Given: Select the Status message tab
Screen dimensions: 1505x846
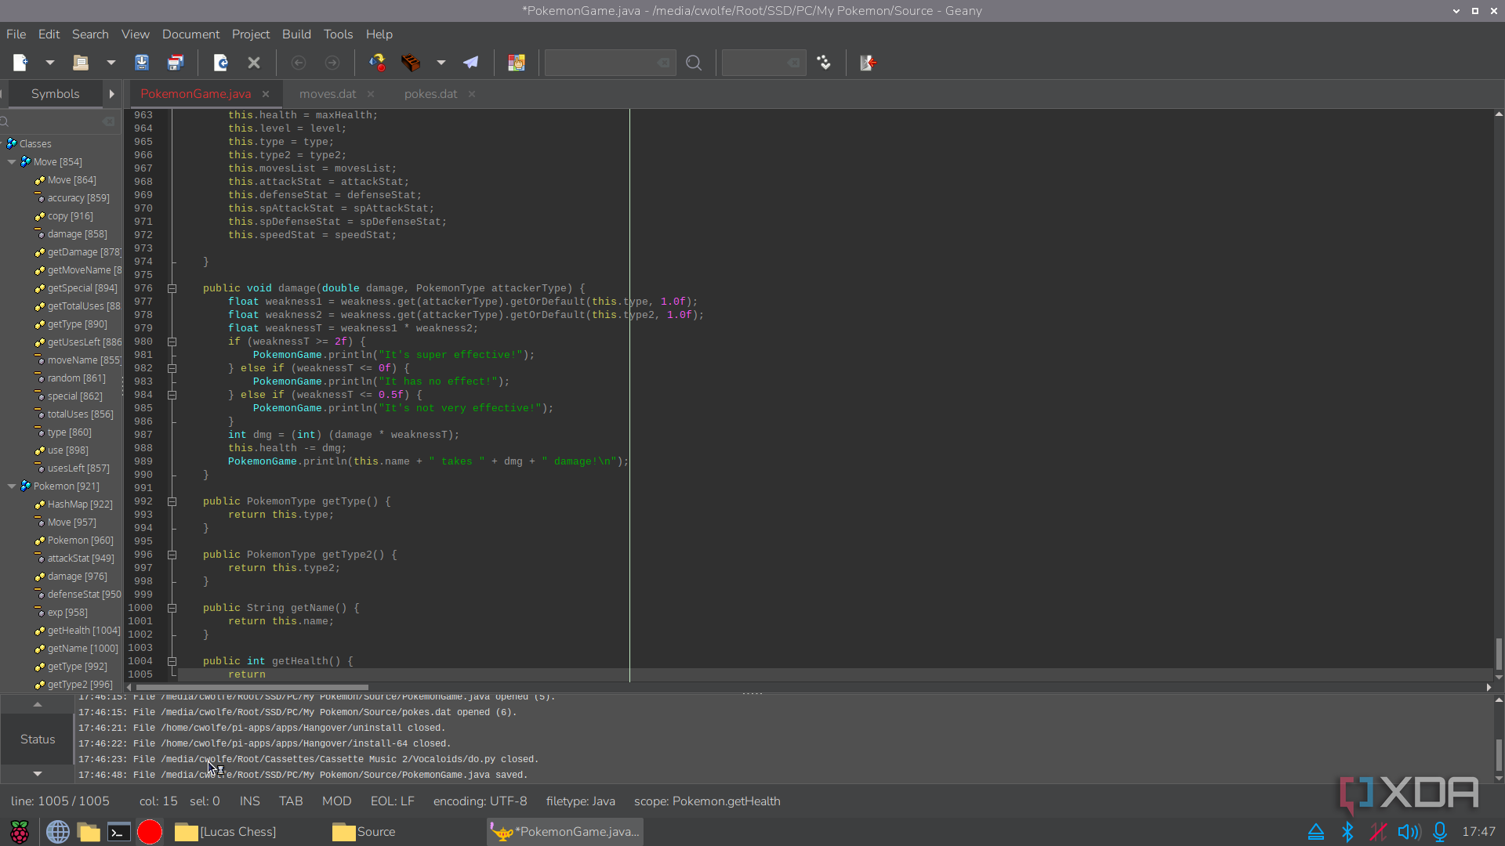Looking at the screenshot, I should (38, 739).
